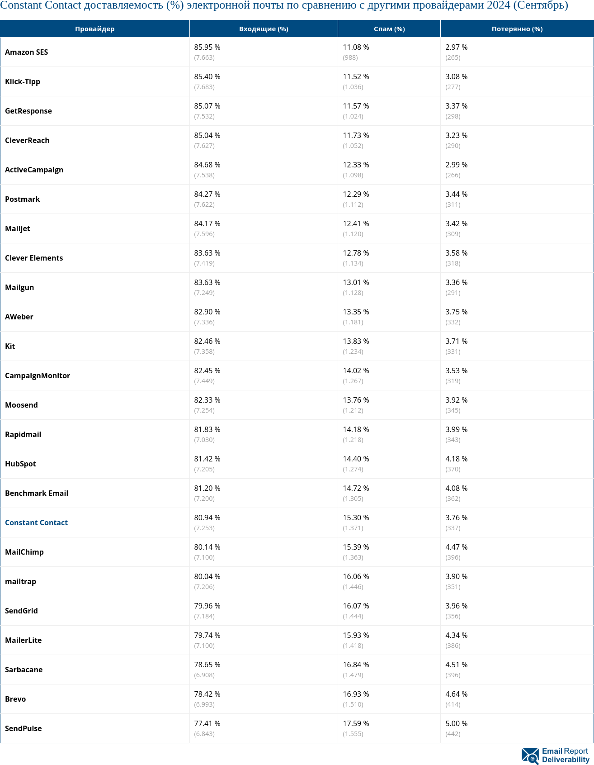594x765 pixels.
Task: Click the Email Report Deliverability logo icon
Action: pos(530,755)
